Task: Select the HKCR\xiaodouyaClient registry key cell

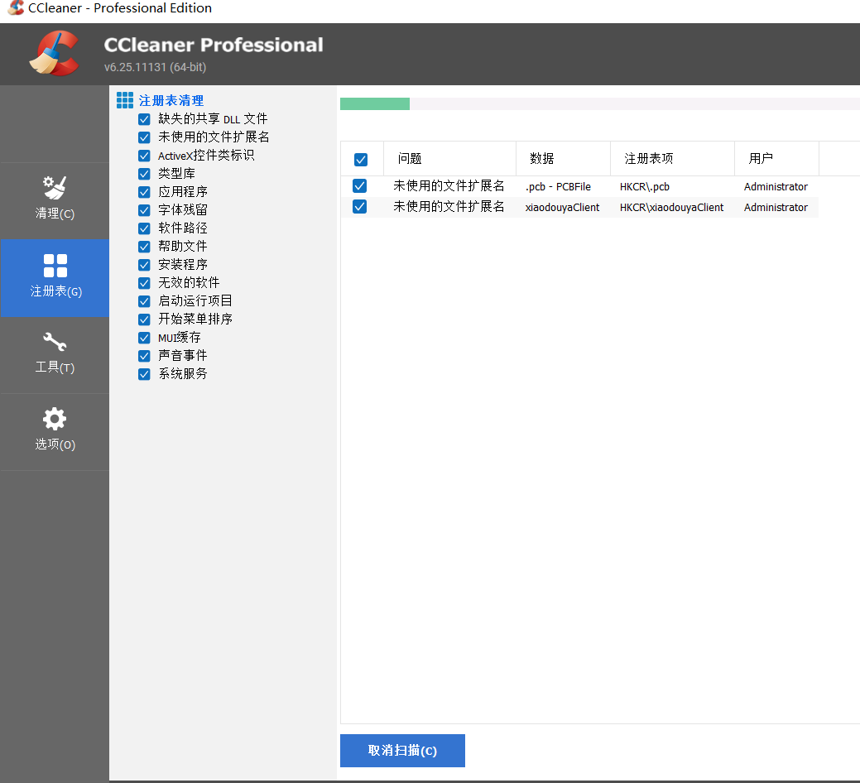Action: 671,207
